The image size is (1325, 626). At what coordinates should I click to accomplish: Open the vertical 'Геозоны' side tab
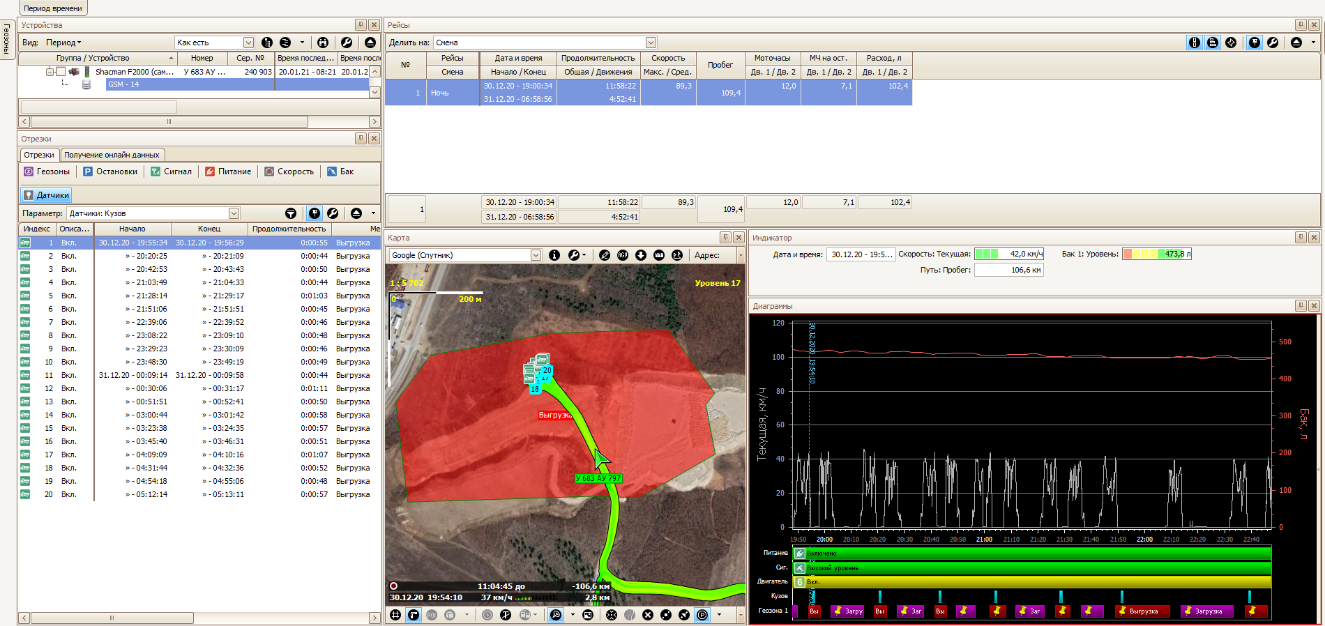(7, 39)
